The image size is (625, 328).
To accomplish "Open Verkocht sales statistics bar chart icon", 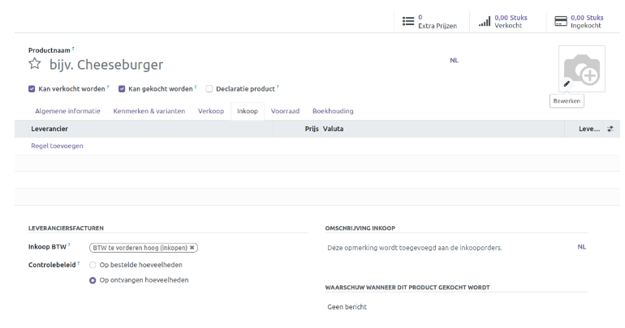I will tap(485, 21).
